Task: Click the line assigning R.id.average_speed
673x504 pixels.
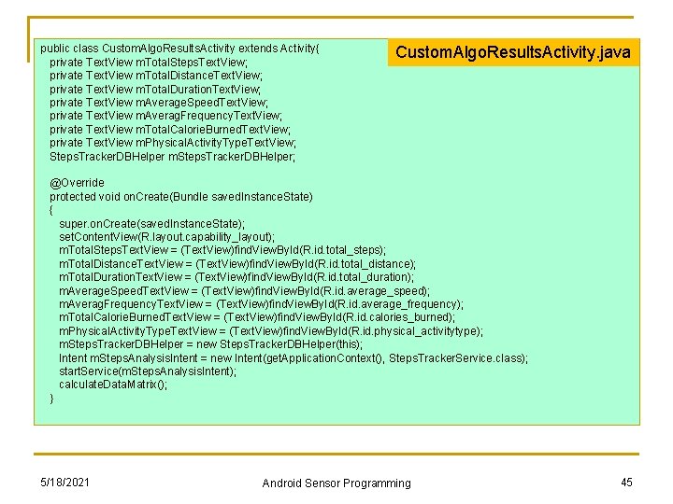Action: click(x=244, y=291)
